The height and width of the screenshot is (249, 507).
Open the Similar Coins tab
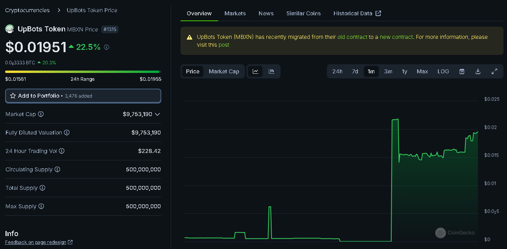coord(303,13)
